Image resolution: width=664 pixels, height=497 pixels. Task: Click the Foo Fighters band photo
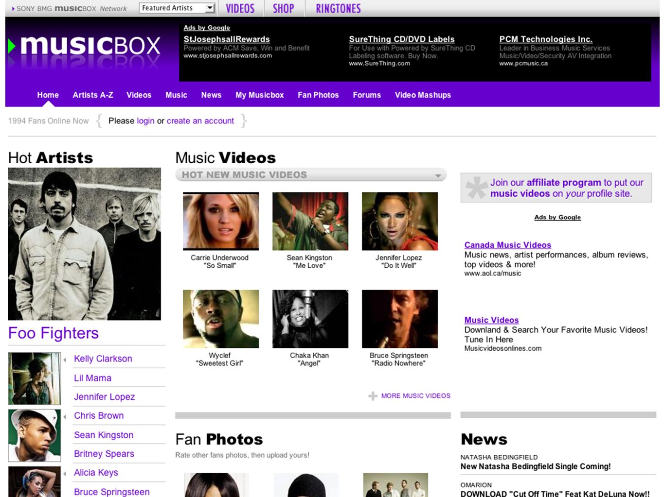click(x=85, y=244)
